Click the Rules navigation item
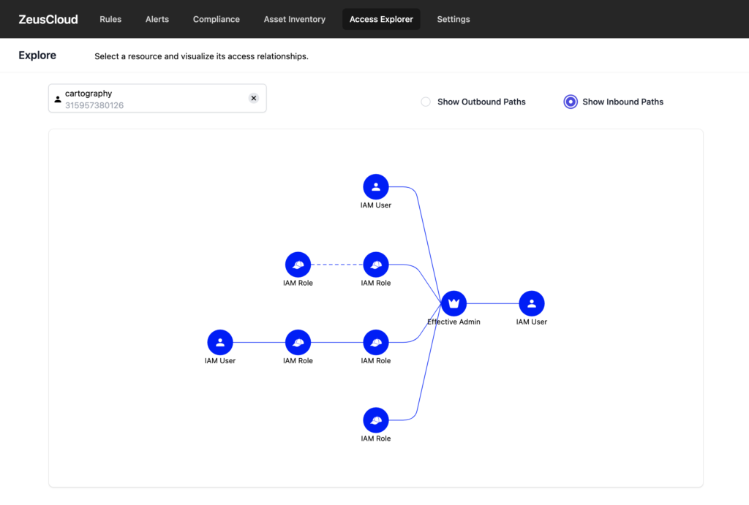The width and height of the screenshot is (749, 505). [x=110, y=19]
